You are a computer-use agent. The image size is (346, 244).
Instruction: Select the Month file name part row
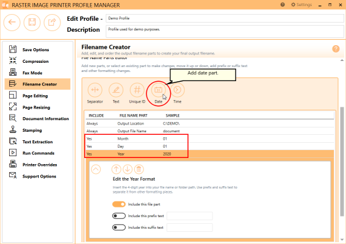(210, 138)
